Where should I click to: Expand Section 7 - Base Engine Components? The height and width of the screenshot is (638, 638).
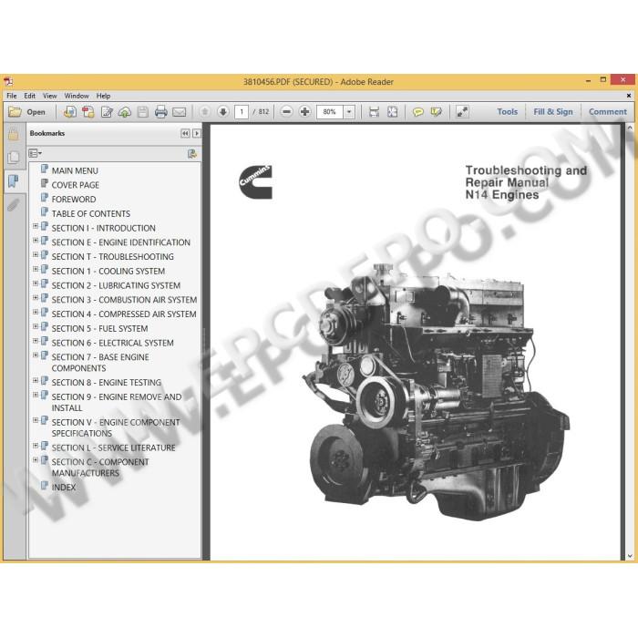click(36, 355)
